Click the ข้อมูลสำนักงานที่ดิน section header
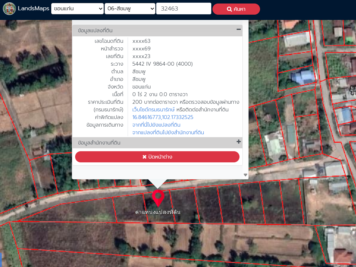This screenshot has width=356, height=267. (99, 143)
